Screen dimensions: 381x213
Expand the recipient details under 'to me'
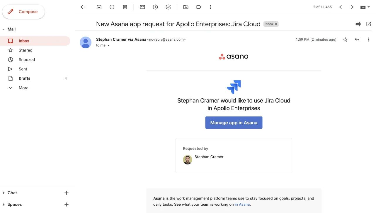[x=108, y=45]
